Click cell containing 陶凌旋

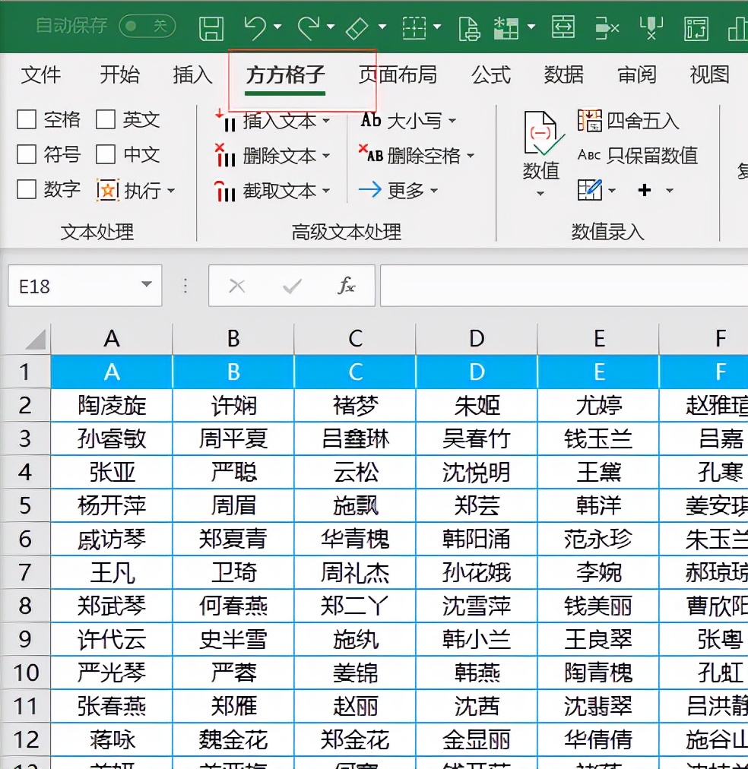click(x=112, y=405)
